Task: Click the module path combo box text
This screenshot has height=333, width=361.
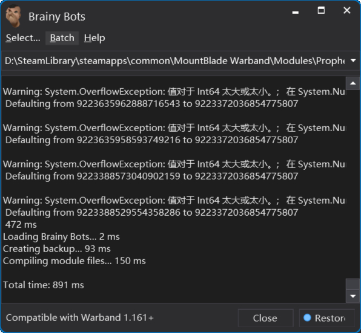Action: 175,61
